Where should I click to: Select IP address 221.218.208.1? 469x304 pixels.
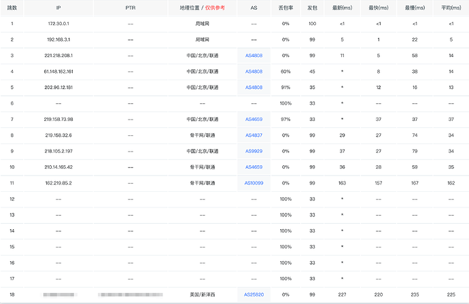pyautogui.click(x=58, y=56)
